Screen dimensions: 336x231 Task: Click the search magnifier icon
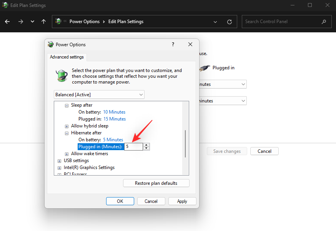click(324, 22)
